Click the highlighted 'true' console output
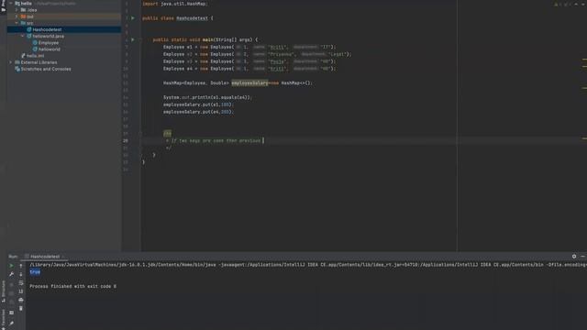 click(x=35, y=272)
